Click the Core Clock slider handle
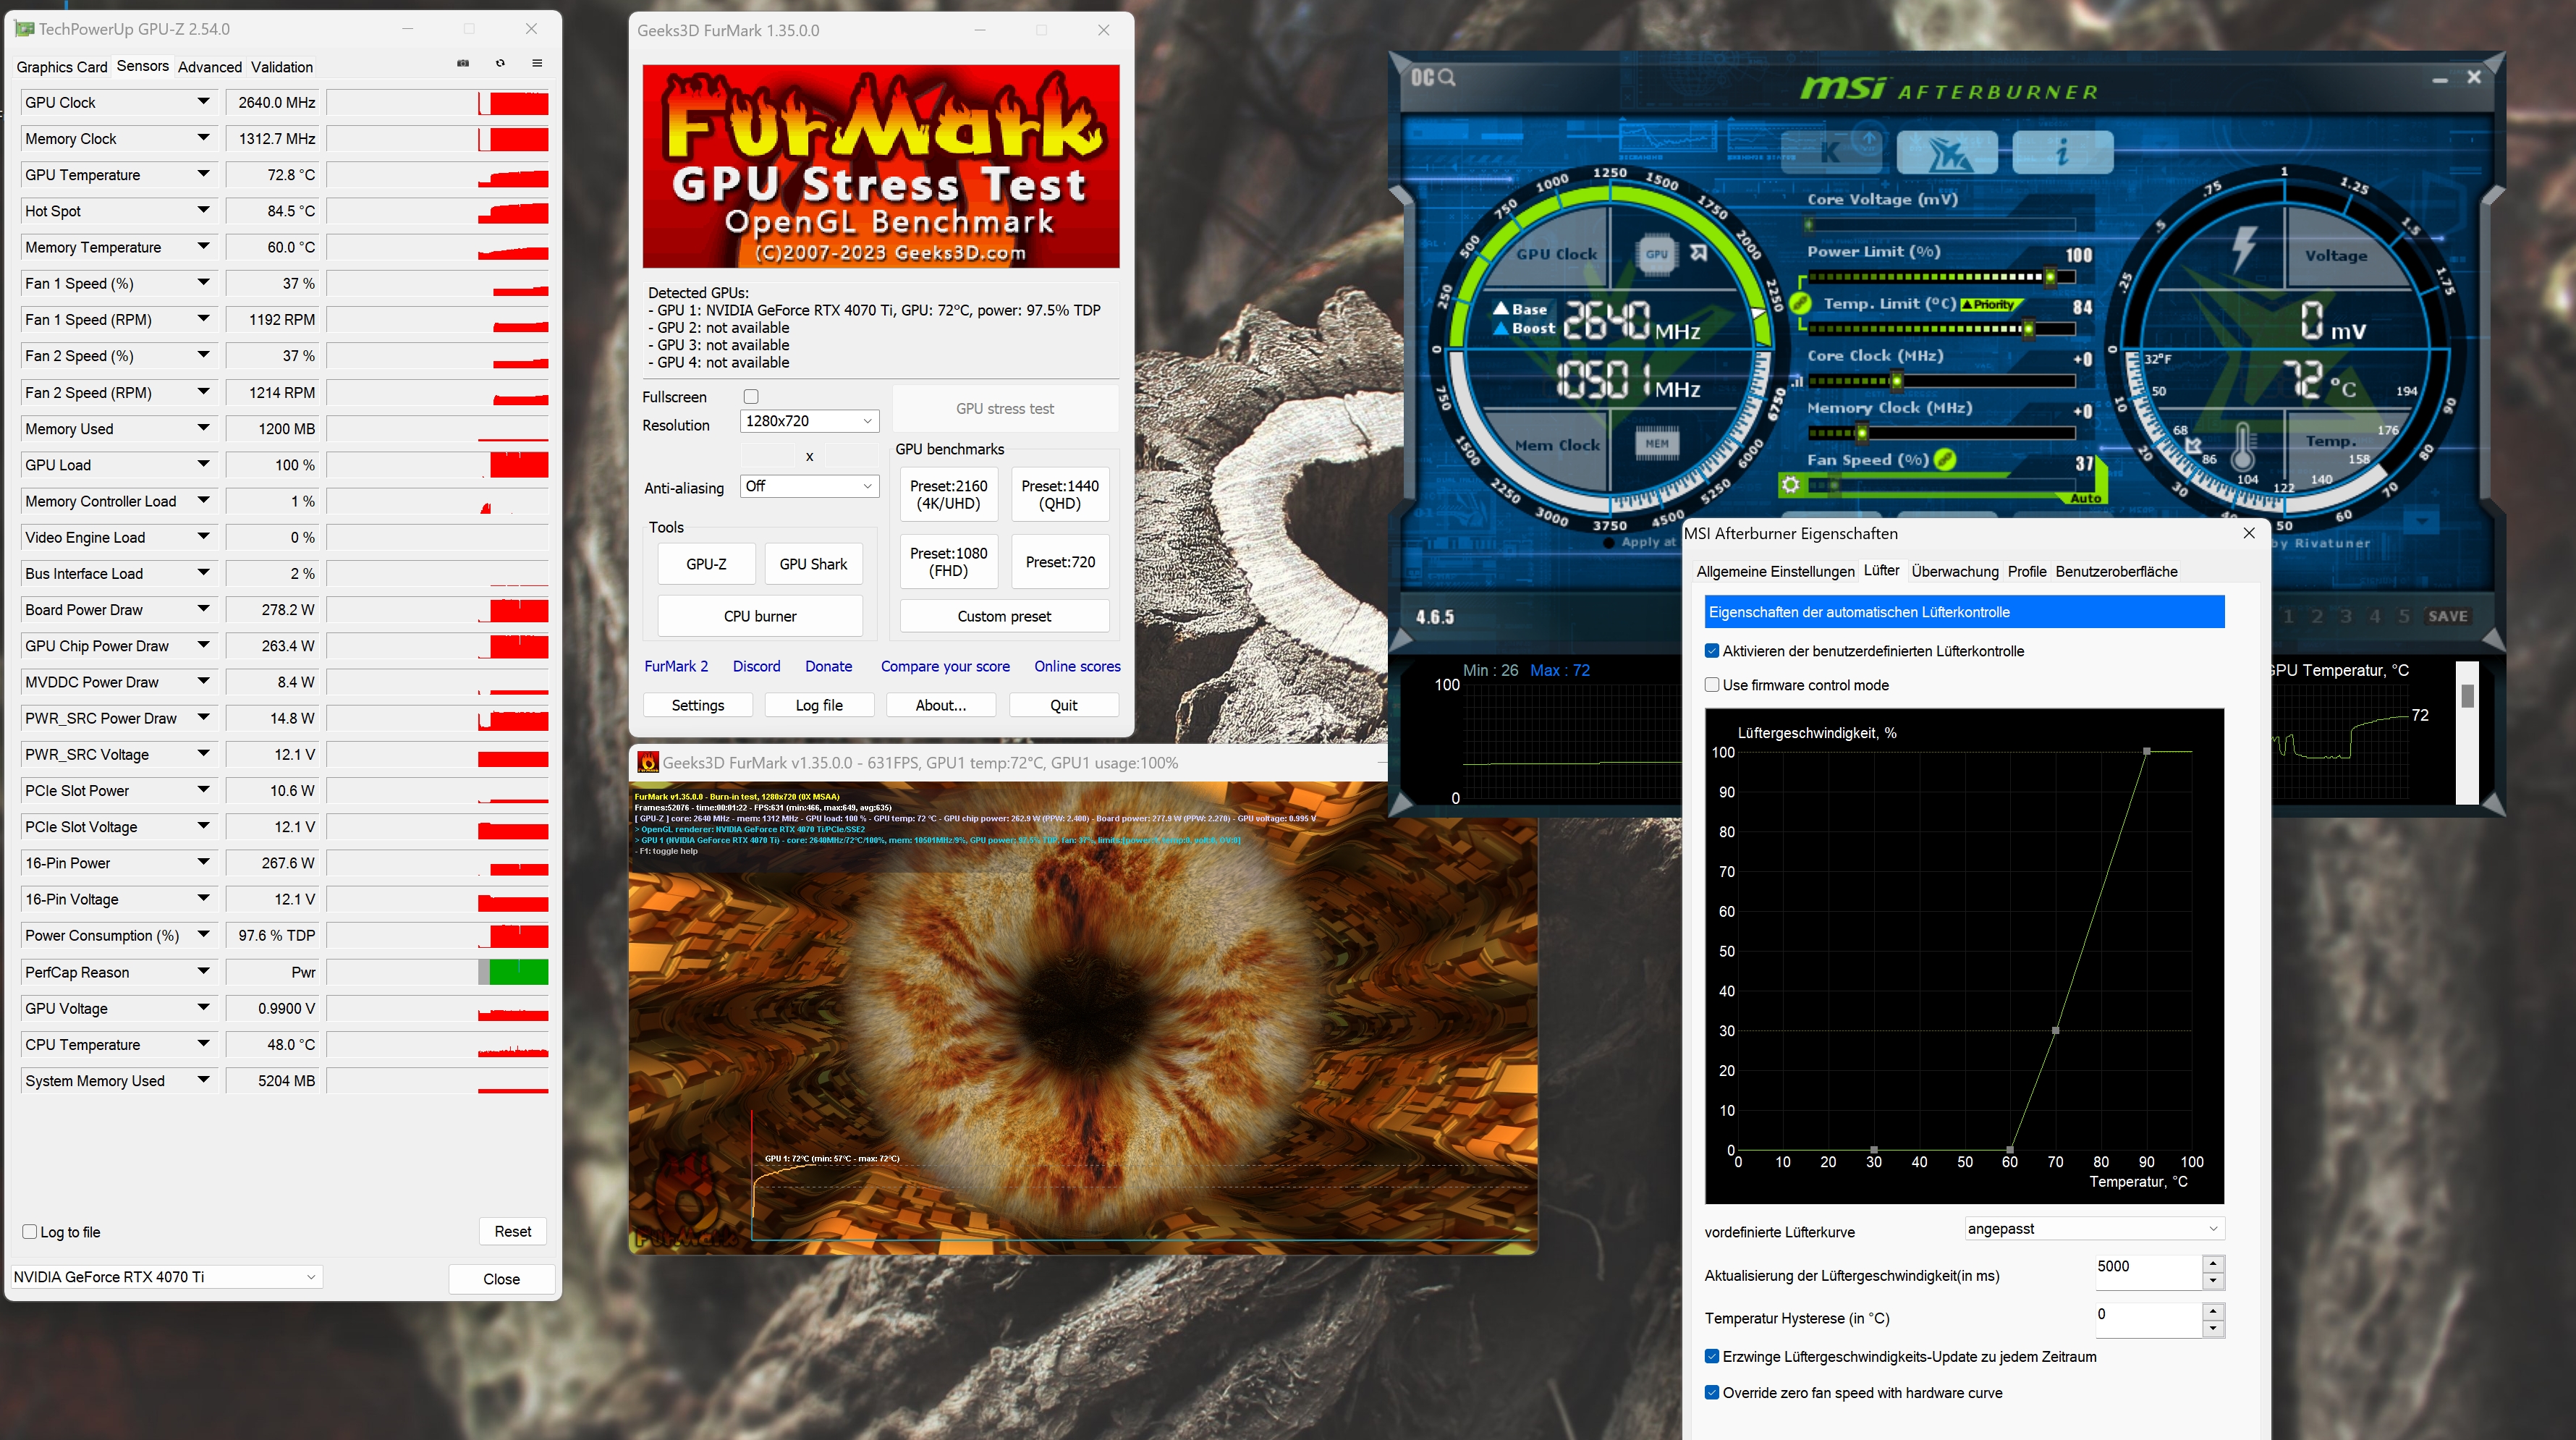The height and width of the screenshot is (1440, 2576). [1896, 381]
